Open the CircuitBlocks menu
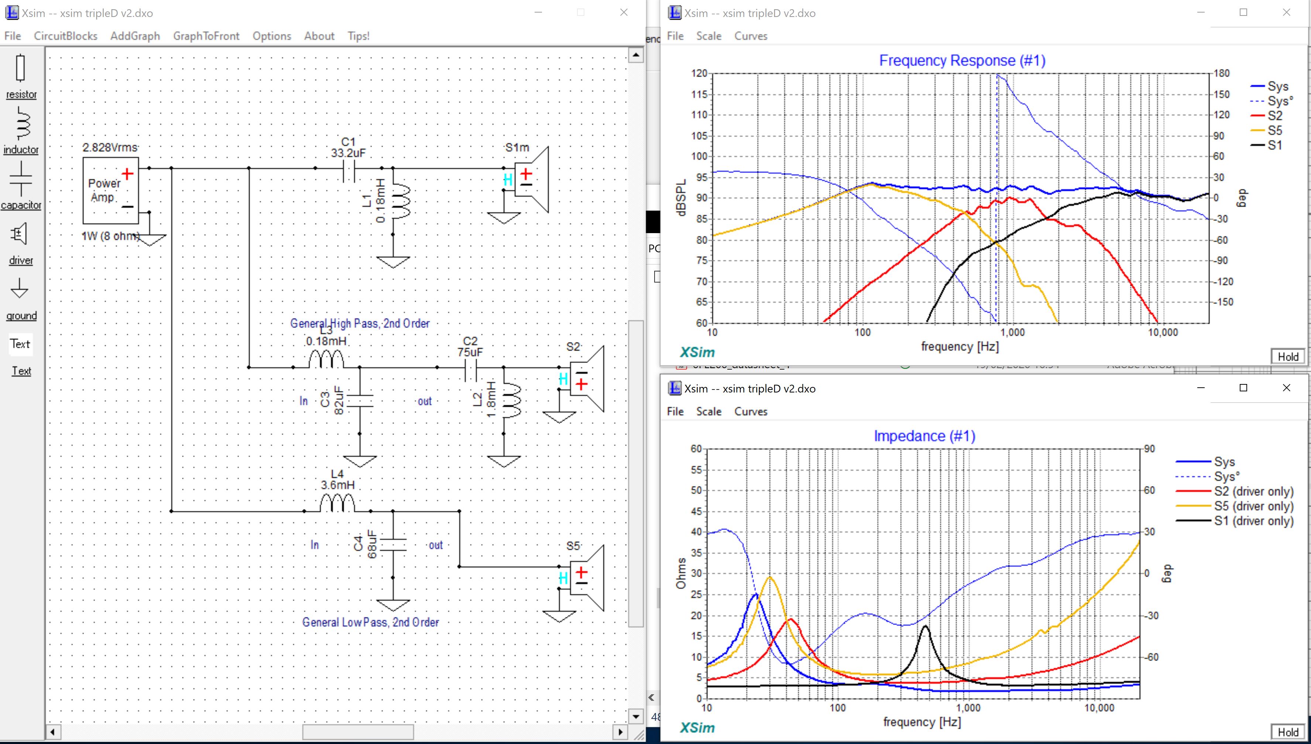Image resolution: width=1311 pixels, height=744 pixels. tap(65, 36)
